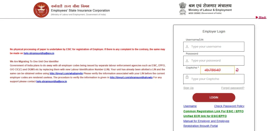Click Employees' State Insurance Corporation title

[80, 11]
